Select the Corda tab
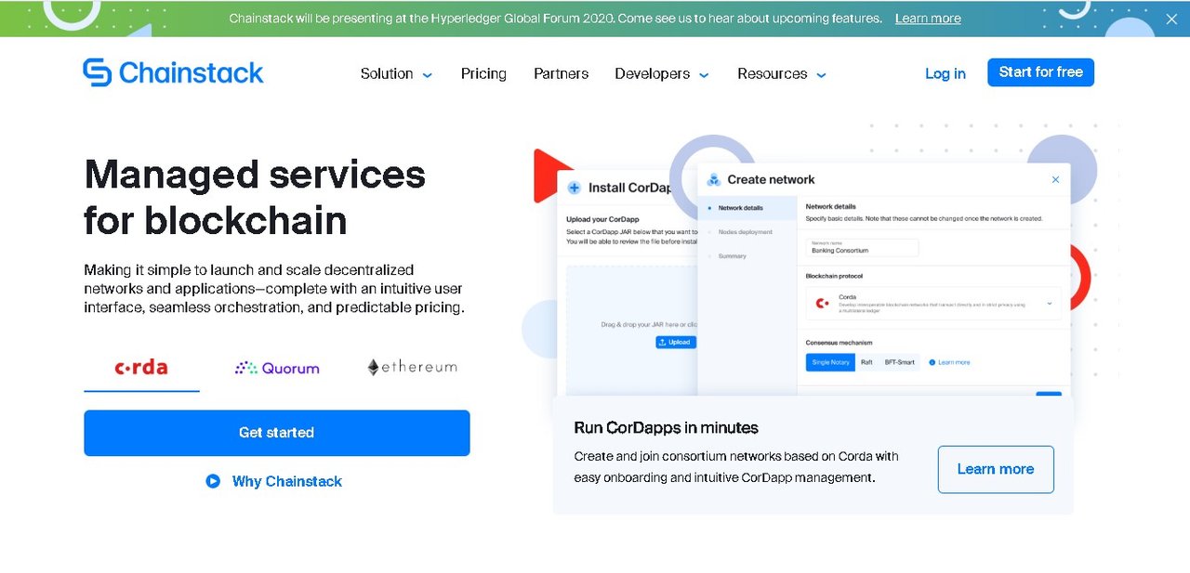1190x573 pixels. (141, 368)
